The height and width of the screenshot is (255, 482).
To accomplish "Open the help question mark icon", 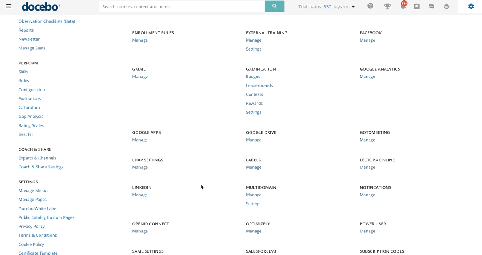I will pos(370,6).
